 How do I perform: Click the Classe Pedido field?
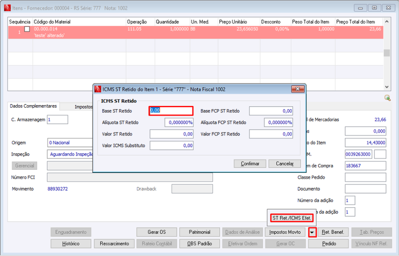pyautogui.click(x=366, y=177)
